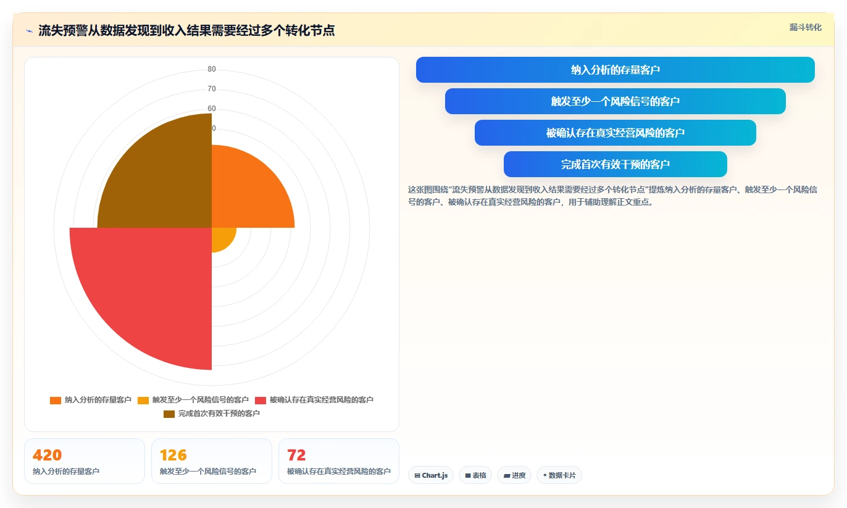Toggle legend swatch for 完成首次有效干预的客户

point(169,414)
